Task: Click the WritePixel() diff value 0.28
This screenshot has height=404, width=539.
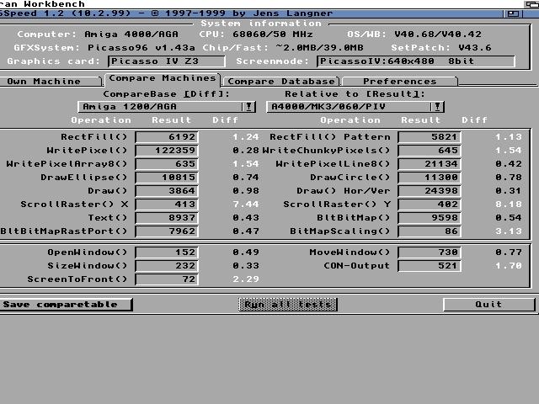Action: (246, 151)
